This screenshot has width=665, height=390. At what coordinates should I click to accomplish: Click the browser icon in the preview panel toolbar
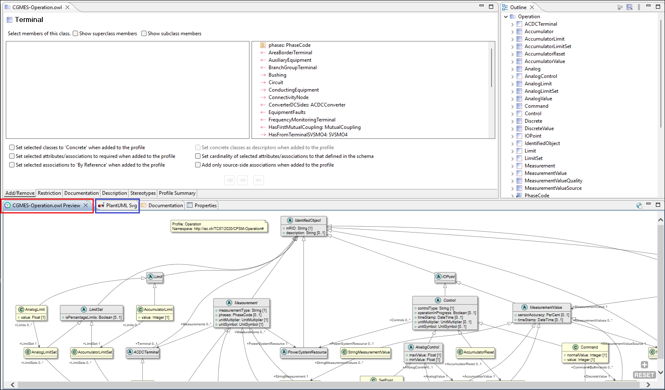[x=639, y=205]
